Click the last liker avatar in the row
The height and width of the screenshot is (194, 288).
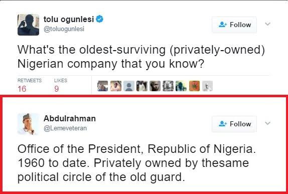[x=207, y=86]
